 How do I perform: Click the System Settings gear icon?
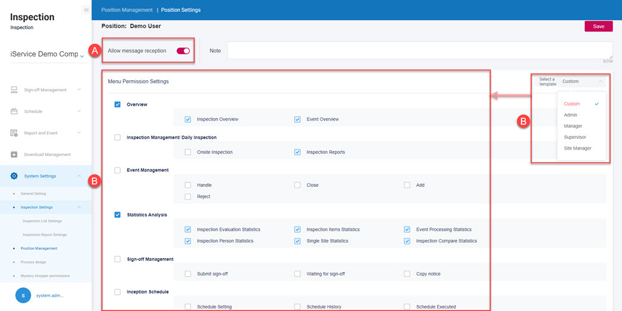[x=14, y=176]
